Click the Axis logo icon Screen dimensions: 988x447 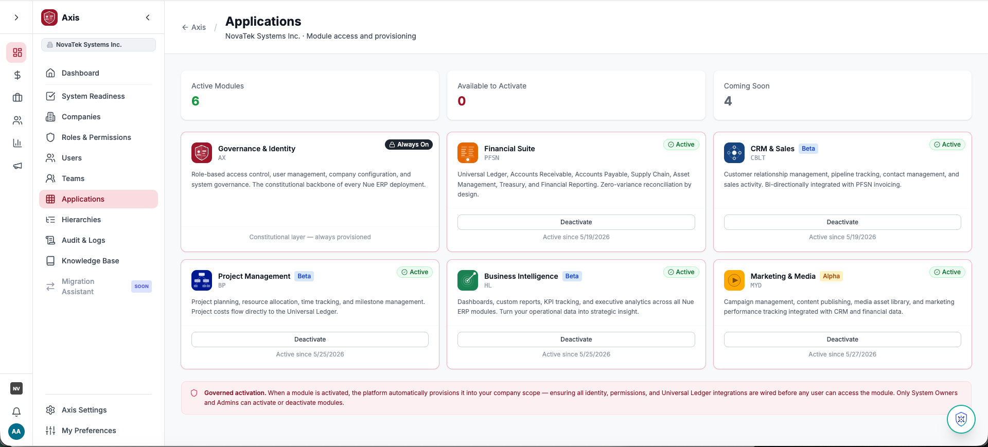49,17
